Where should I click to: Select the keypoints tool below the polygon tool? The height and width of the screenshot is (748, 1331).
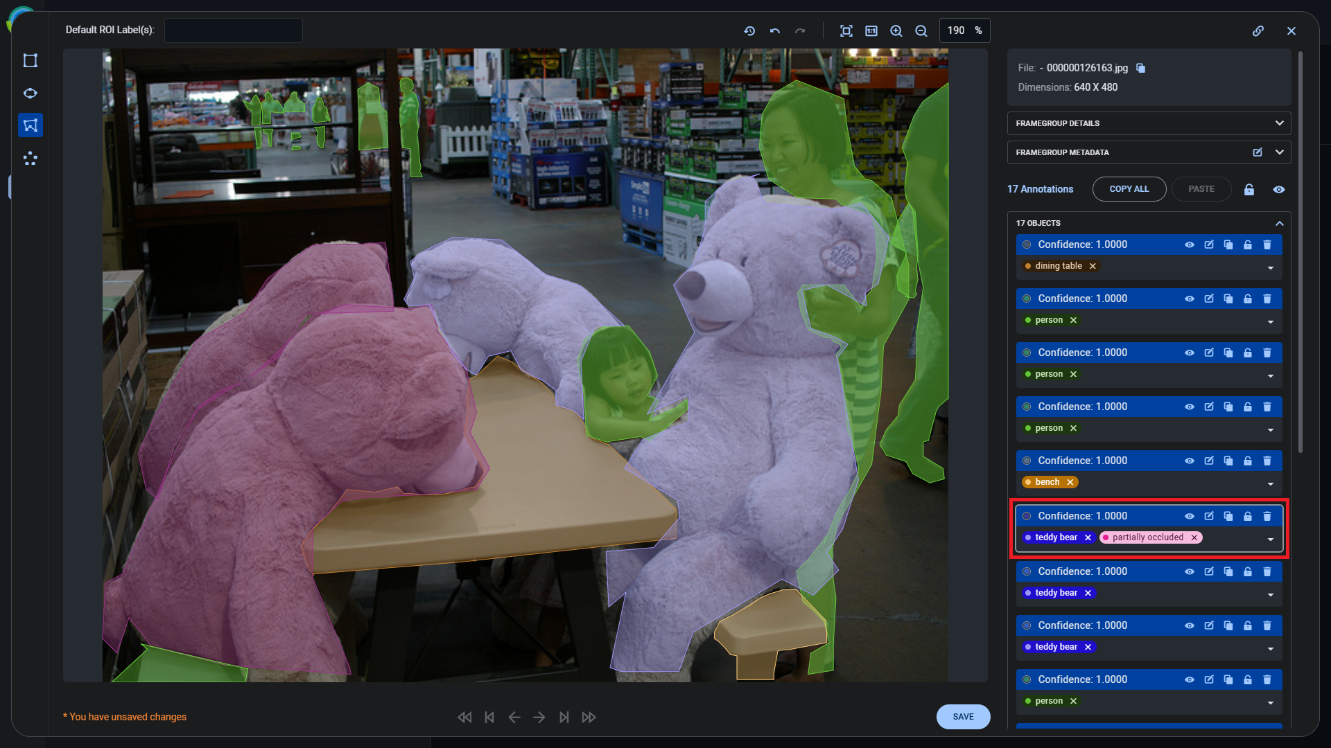pos(31,159)
